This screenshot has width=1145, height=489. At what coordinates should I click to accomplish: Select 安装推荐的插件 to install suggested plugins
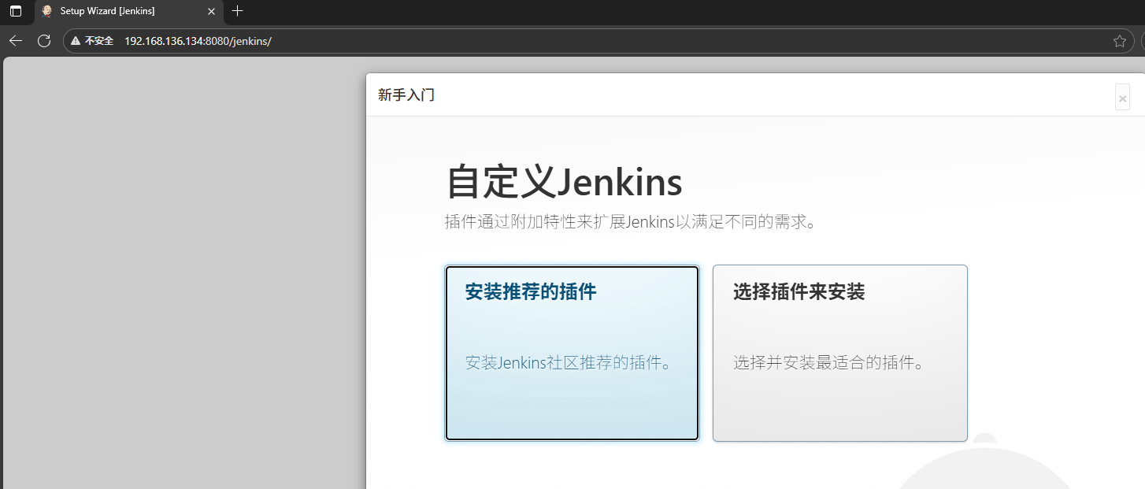click(x=571, y=352)
